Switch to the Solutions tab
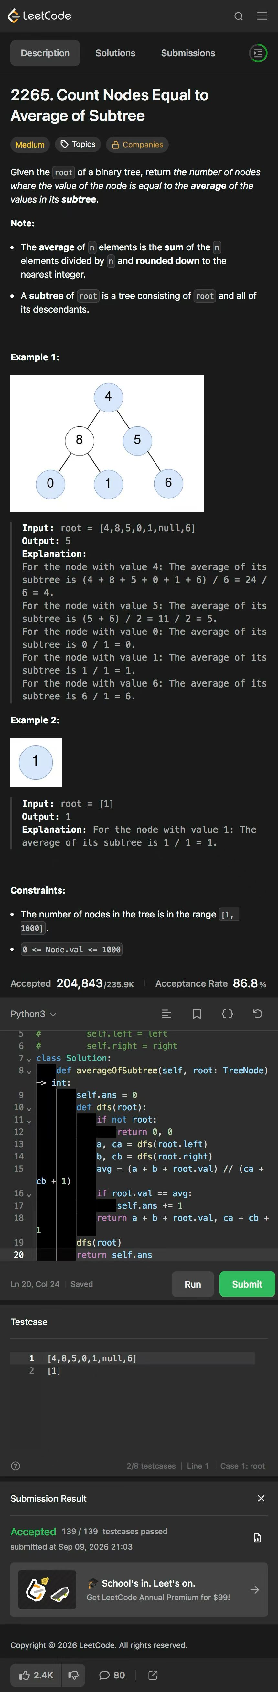Screen dimensions: 278x1692 115,53
